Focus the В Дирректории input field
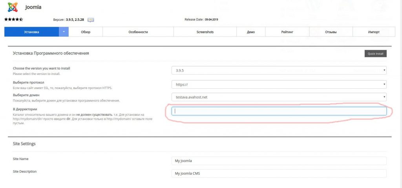402x188 pixels. 279,111
